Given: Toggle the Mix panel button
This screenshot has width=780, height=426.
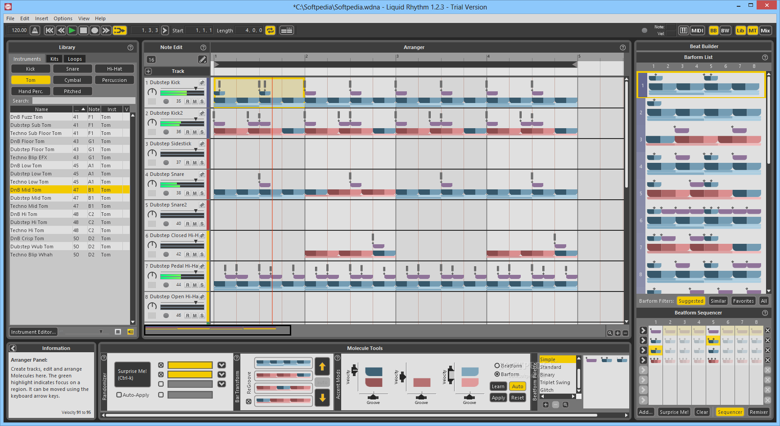Looking at the screenshot, I should tap(765, 30).
